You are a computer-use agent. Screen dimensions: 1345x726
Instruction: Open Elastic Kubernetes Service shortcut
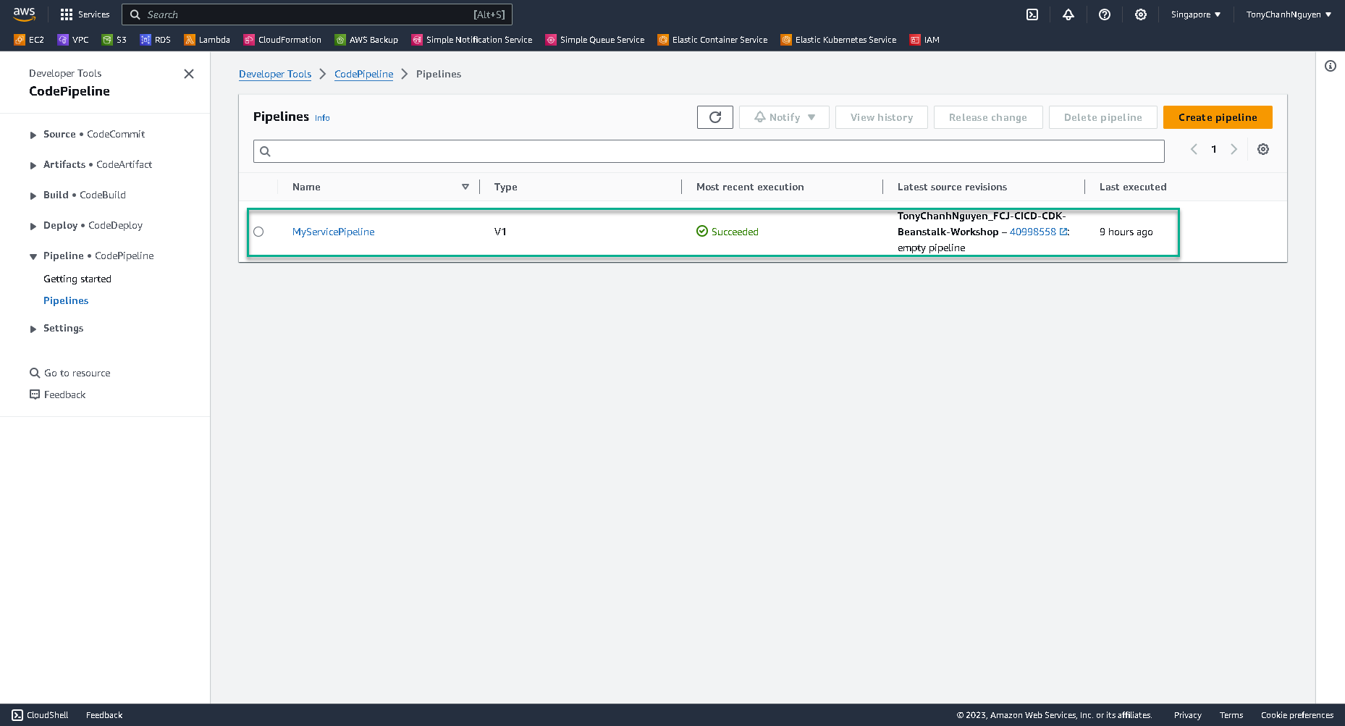(x=838, y=40)
